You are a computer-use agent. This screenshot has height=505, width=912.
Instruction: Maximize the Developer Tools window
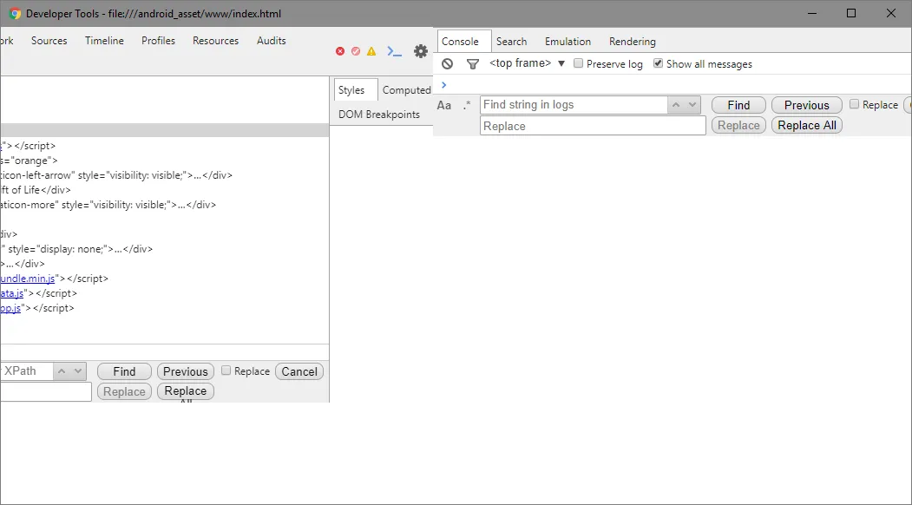(x=851, y=13)
